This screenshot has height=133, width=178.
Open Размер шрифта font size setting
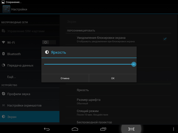pos(88,101)
